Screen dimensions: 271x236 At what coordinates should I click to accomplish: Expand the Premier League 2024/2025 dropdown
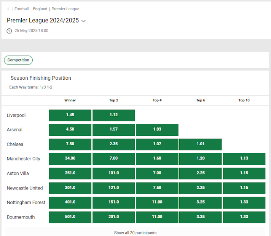pyautogui.click(x=83, y=21)
